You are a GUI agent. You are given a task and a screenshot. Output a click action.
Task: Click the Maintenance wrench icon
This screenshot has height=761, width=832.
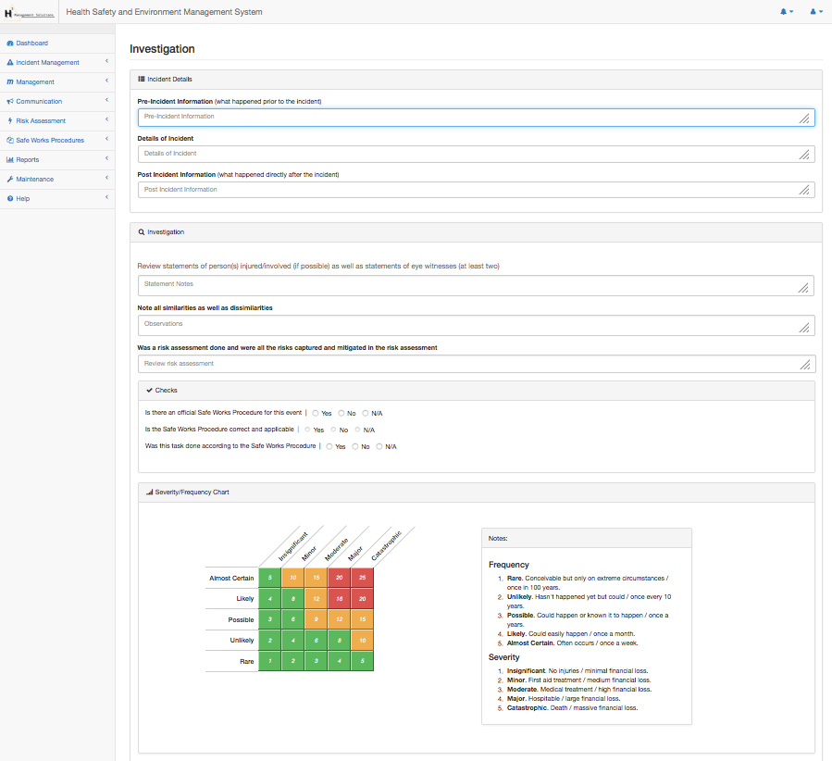point(9,180)
